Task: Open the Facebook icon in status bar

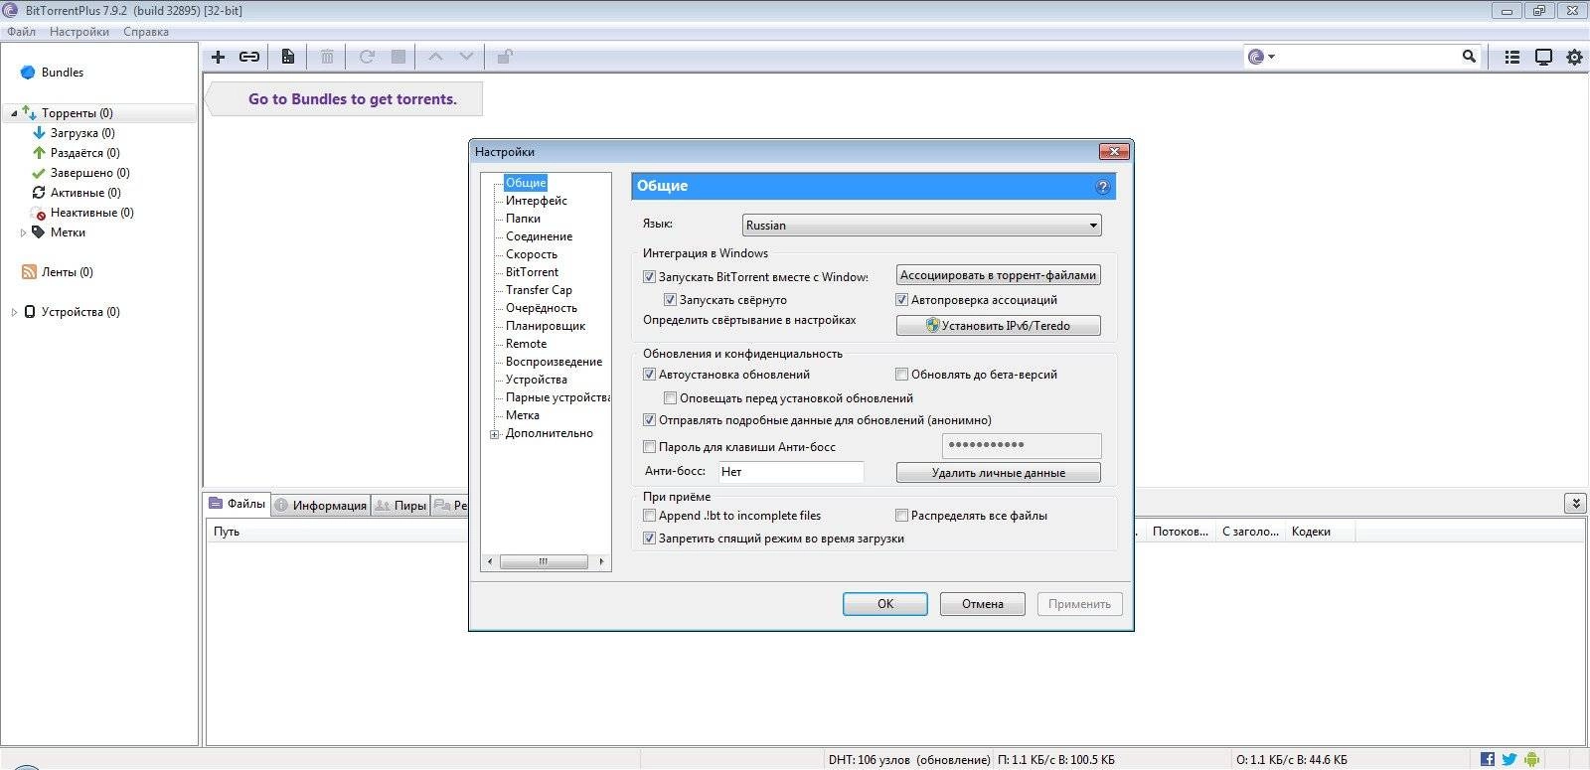Action: point(1488,759)
